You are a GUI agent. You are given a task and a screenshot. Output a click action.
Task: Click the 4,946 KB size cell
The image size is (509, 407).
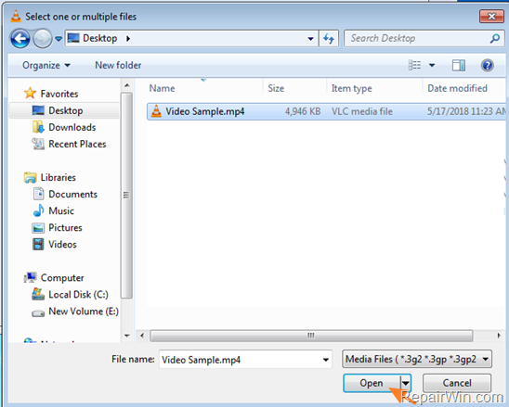303,112
